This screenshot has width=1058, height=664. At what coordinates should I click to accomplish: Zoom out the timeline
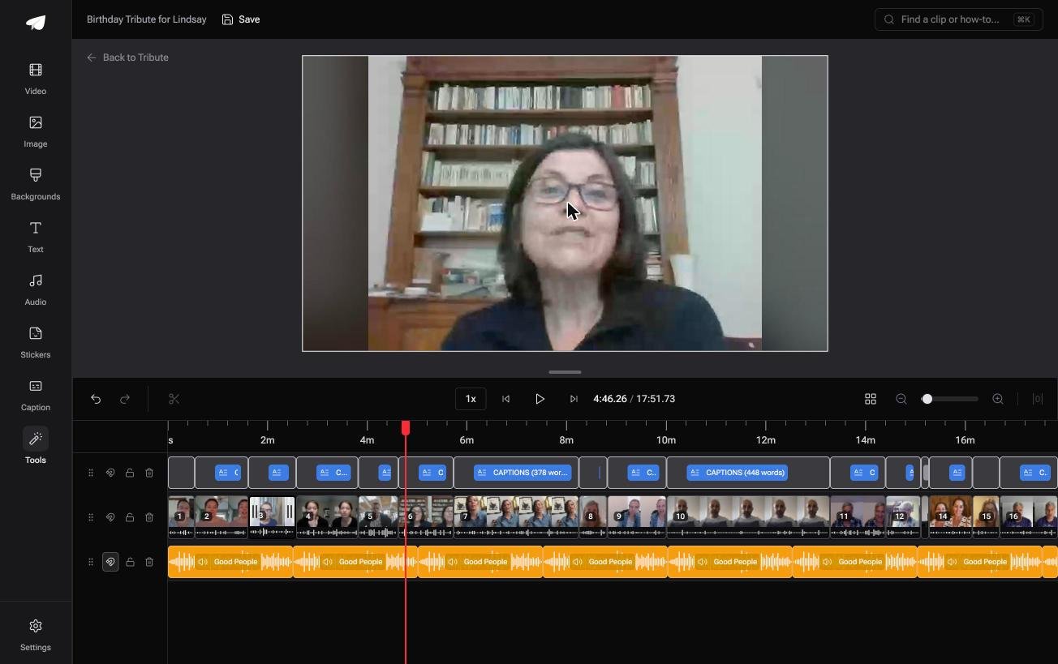[901, 399]
